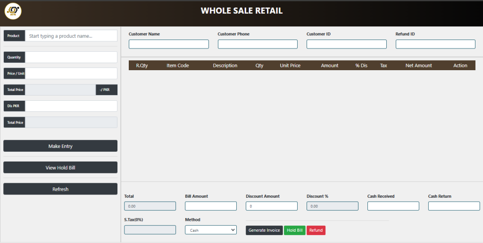Click the Customer Phone input

tap(258, 44)
